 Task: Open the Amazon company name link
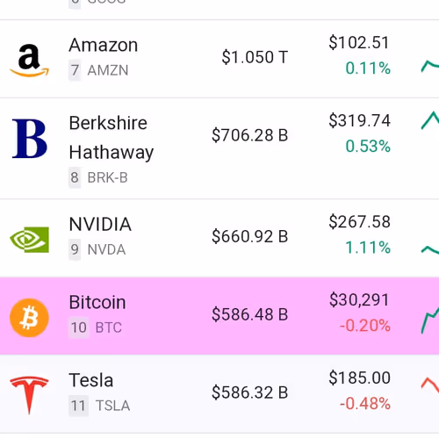click(x=104, y=45)
